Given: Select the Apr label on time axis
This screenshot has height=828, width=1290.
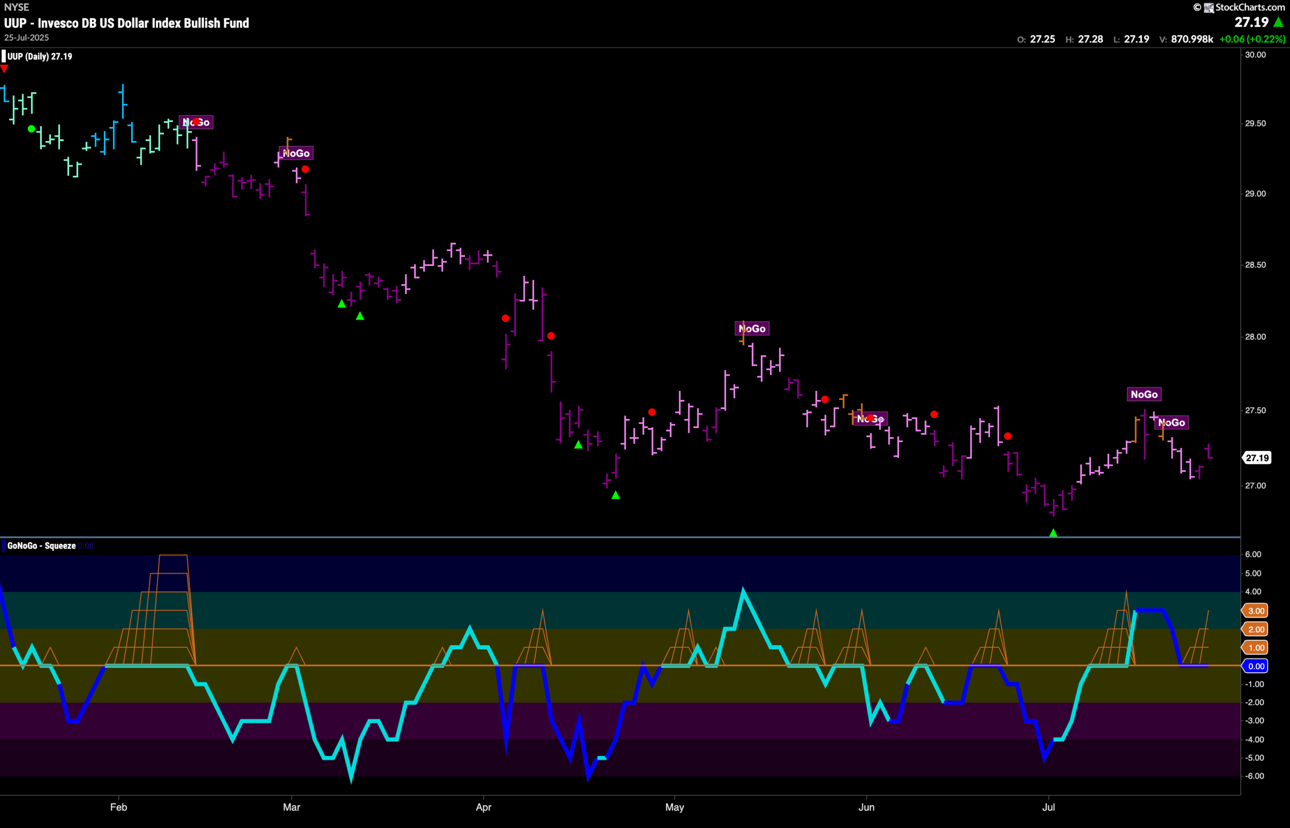Looking at the screenshot, I should click(x=484, y=807).
